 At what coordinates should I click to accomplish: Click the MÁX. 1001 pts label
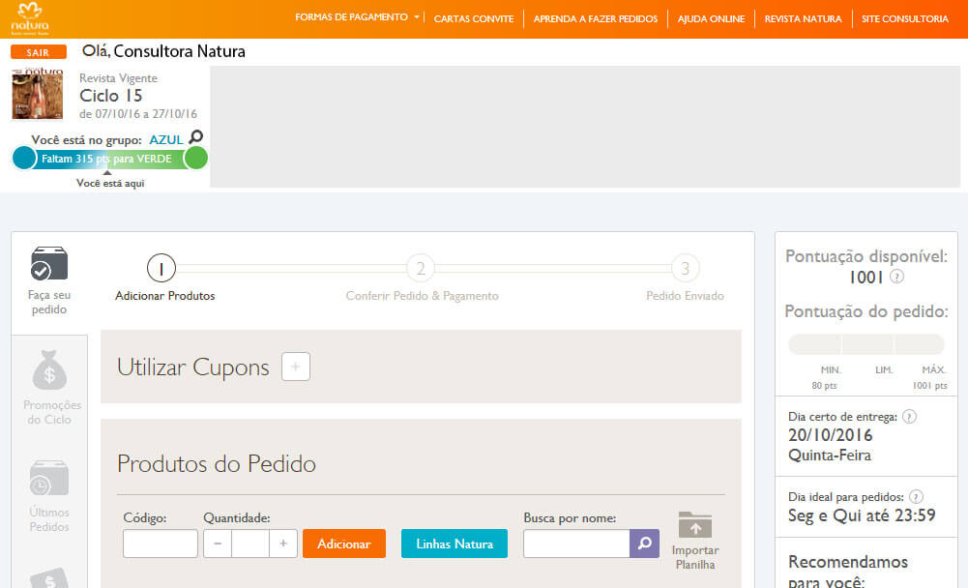coord(930,377)
